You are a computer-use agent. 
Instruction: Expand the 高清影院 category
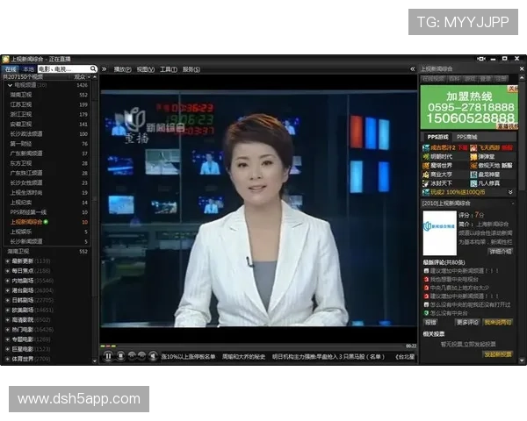(x=7, y=320)
